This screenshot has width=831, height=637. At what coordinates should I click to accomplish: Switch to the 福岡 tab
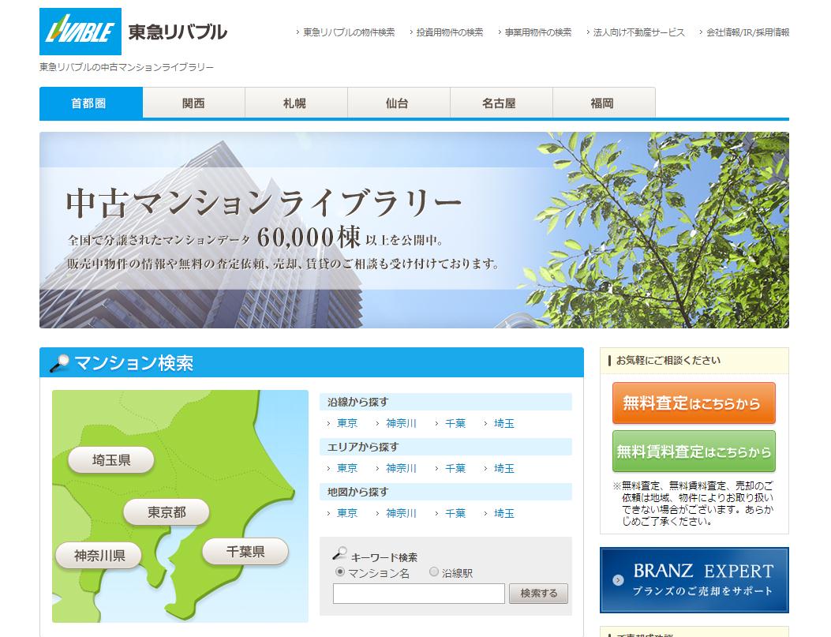tap(604, 103)
